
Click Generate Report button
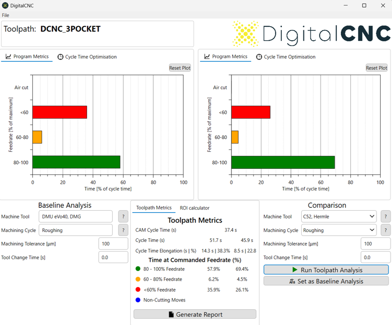[195, 314]
